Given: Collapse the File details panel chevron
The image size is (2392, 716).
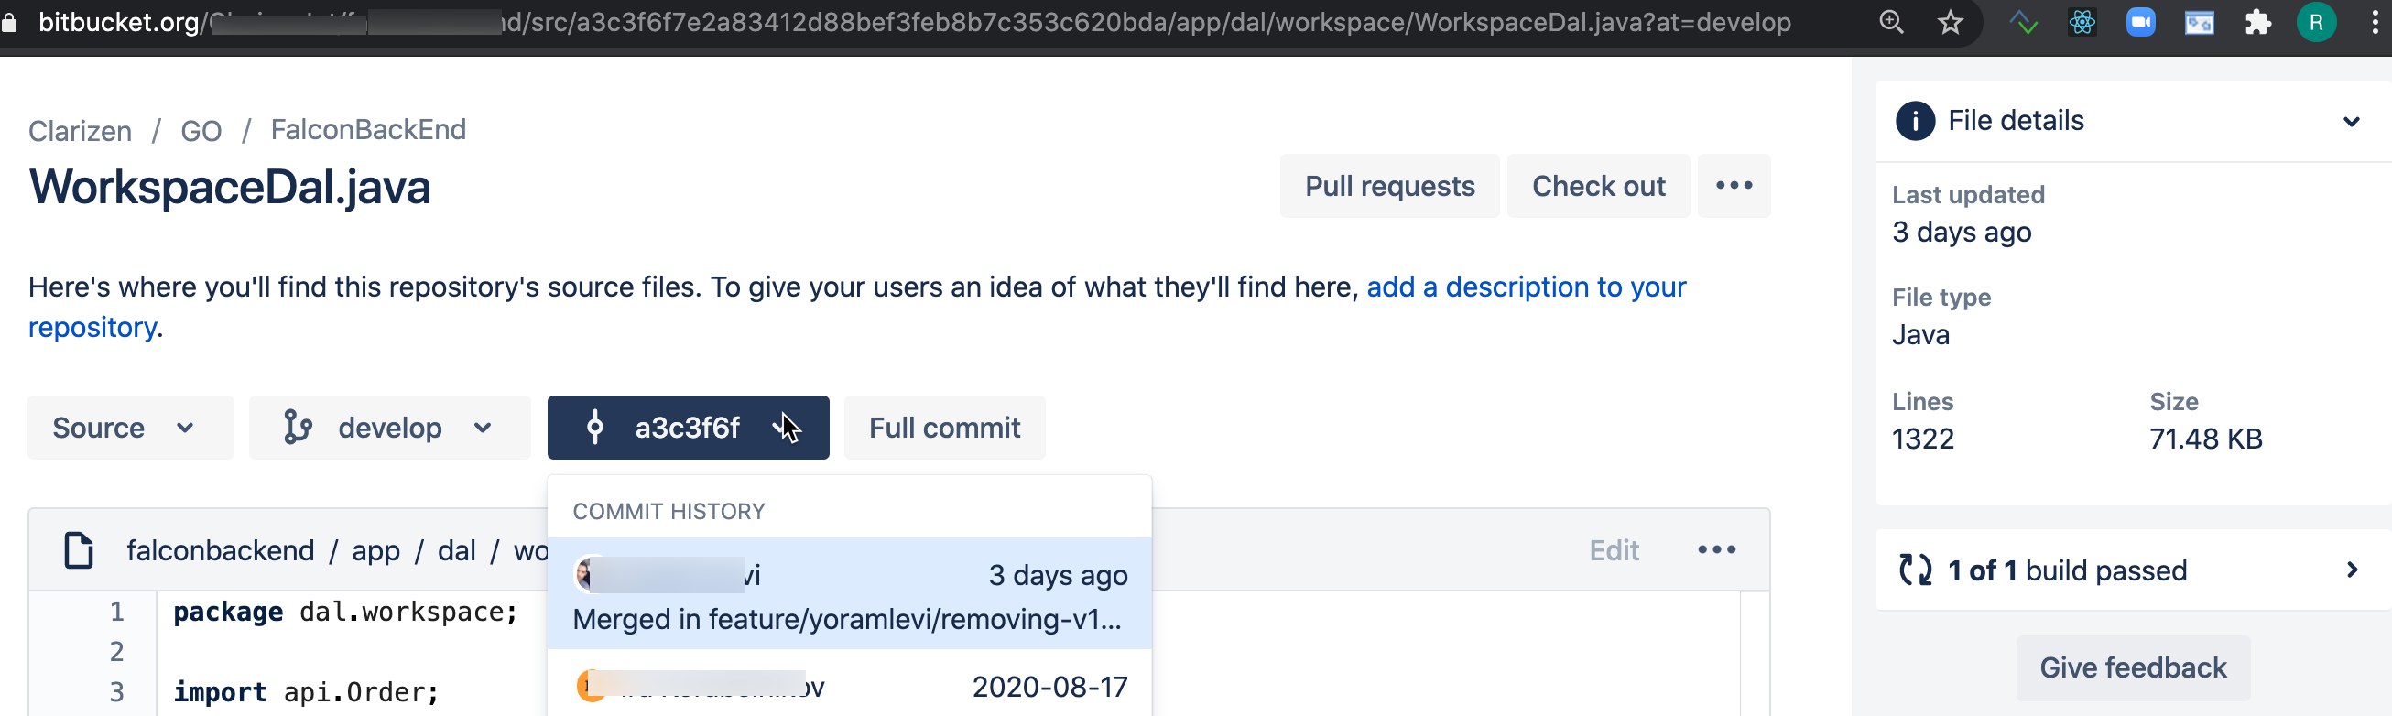Looking at the screenshot, I should point(2350,122).
